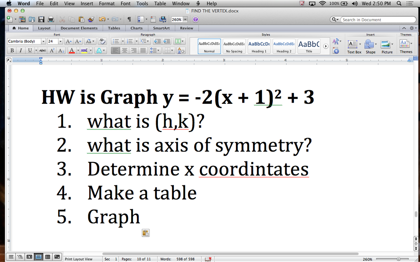Clear formatting with eraser icon

[x=103, y=42]
